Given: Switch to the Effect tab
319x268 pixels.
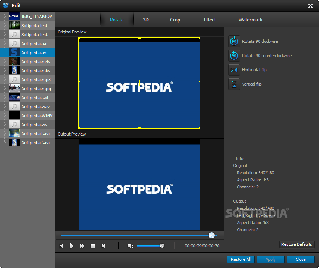Looking at the screenshot, I should click(210, 20).
